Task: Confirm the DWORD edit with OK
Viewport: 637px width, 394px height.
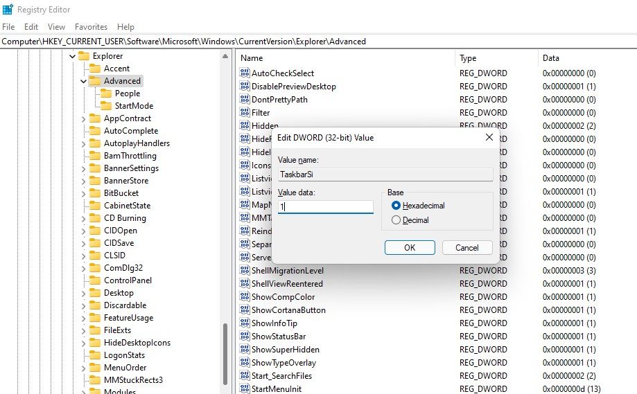Action: (410, 247)
